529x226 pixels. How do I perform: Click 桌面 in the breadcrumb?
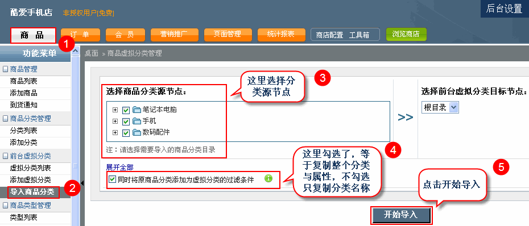[x=91, y=53]
